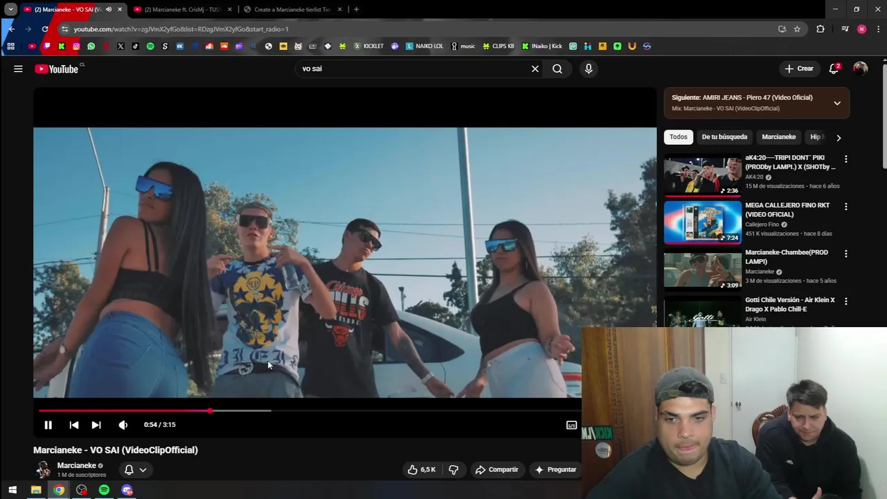Select the 'Marcianeke' filter chip
The image size is (887, 499).
[x=779, y=137]
